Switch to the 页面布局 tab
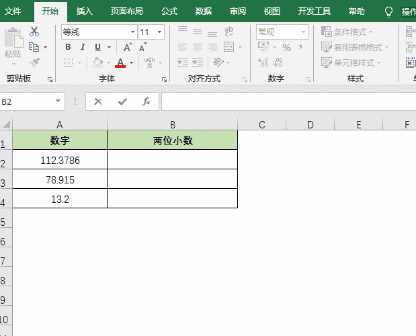The height and width of the screenshot is (336, 416). tap(127, 11)
